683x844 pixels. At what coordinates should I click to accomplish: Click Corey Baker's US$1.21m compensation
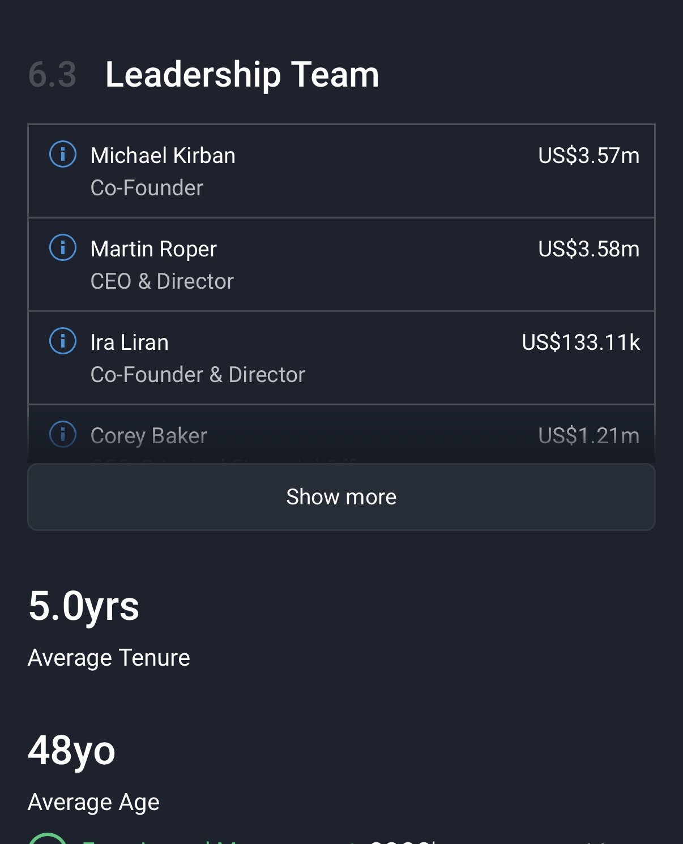[x=588, y=436]
